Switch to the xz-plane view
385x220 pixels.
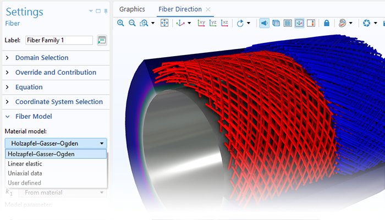point(224,23)
